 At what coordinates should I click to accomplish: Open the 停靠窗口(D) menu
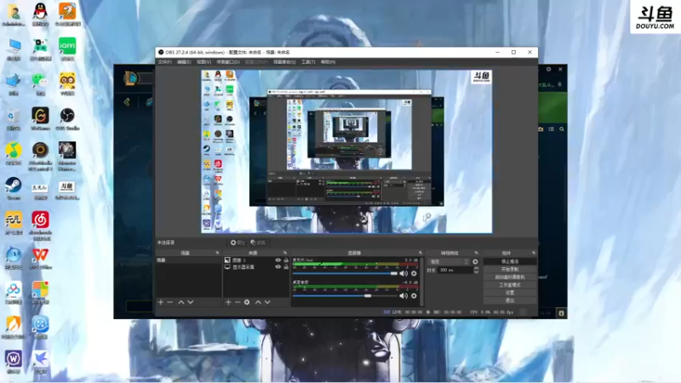pos(228,62)
